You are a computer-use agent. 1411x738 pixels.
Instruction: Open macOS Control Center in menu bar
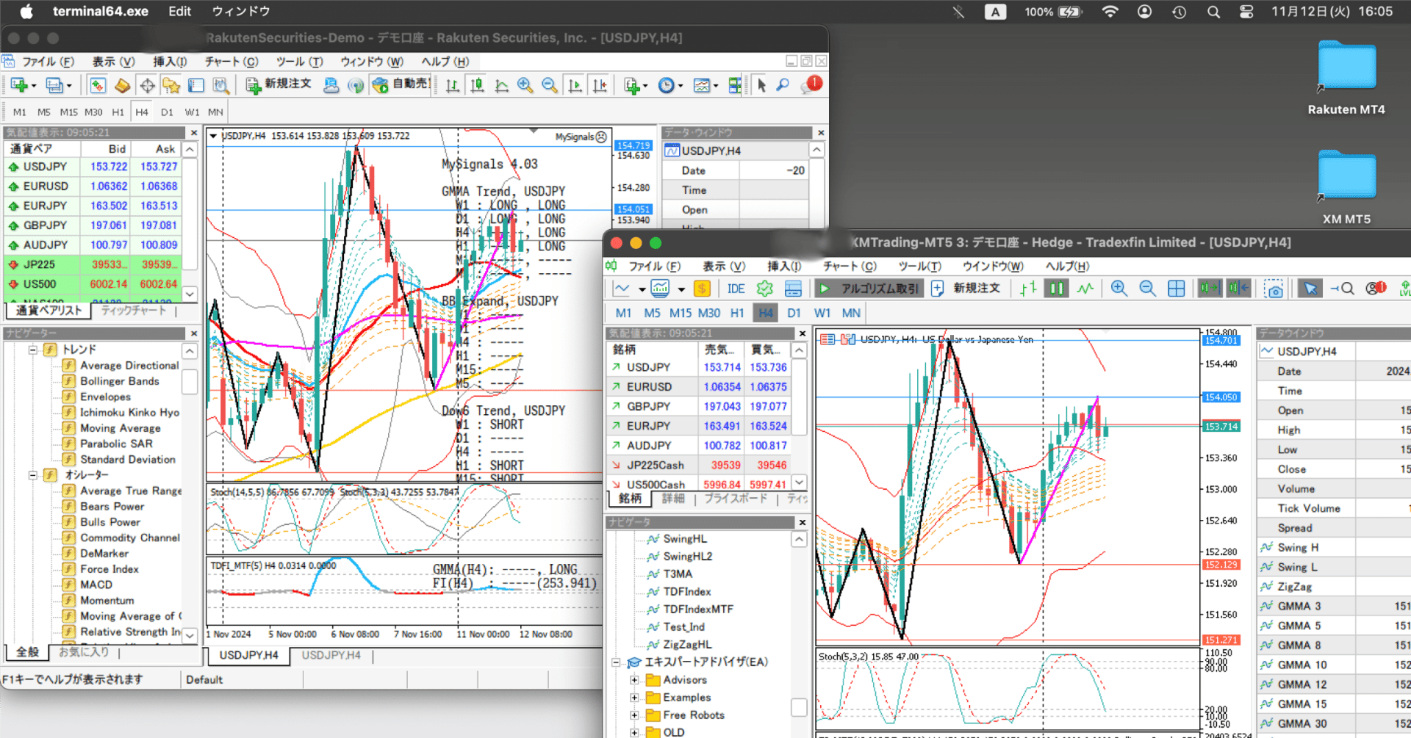(1246, 12)
